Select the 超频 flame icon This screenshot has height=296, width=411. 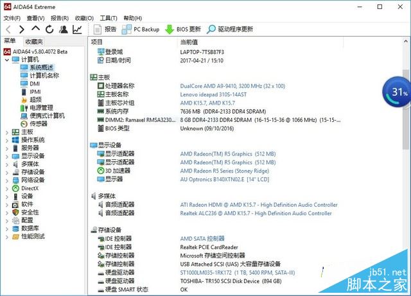coord(24,100)
